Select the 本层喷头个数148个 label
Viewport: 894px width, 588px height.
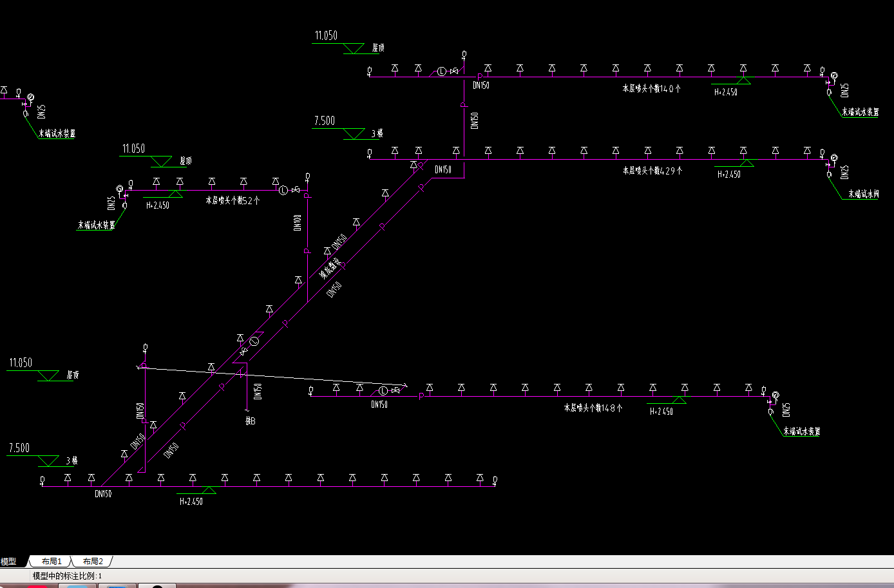pyautogui.click(x=593, y=408)
